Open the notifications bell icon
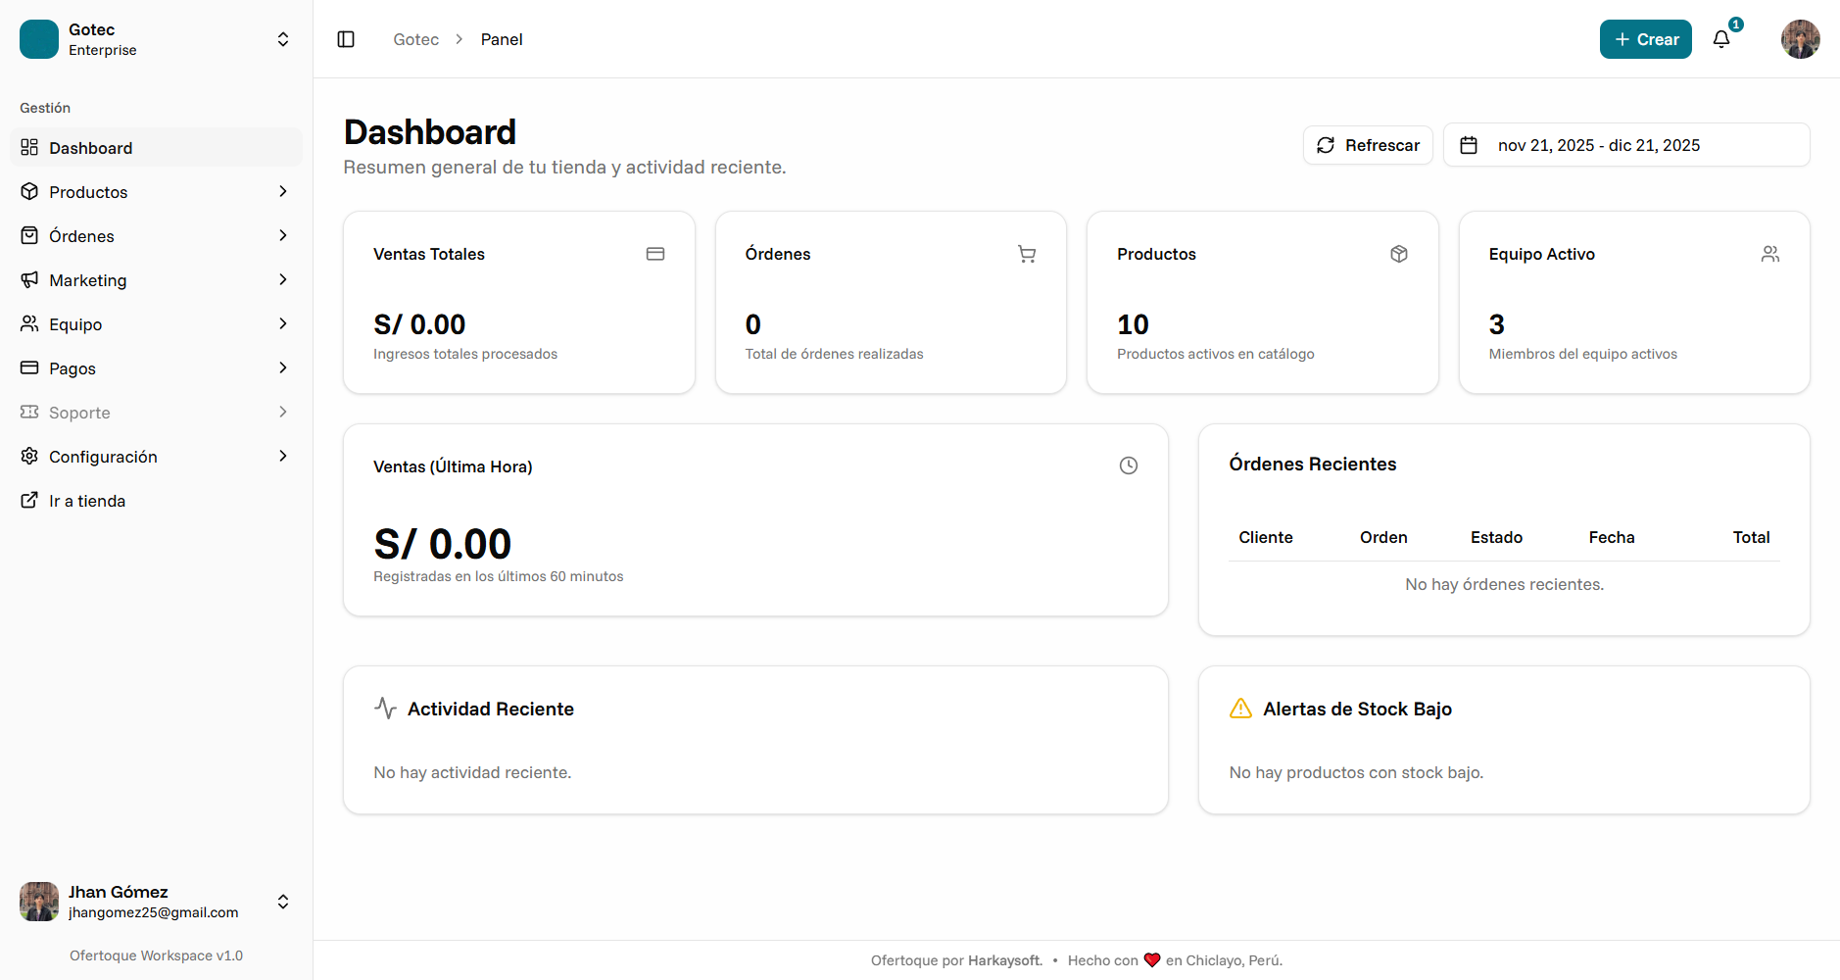This screenshot has width=1840, height=980. click(1722, 39)
